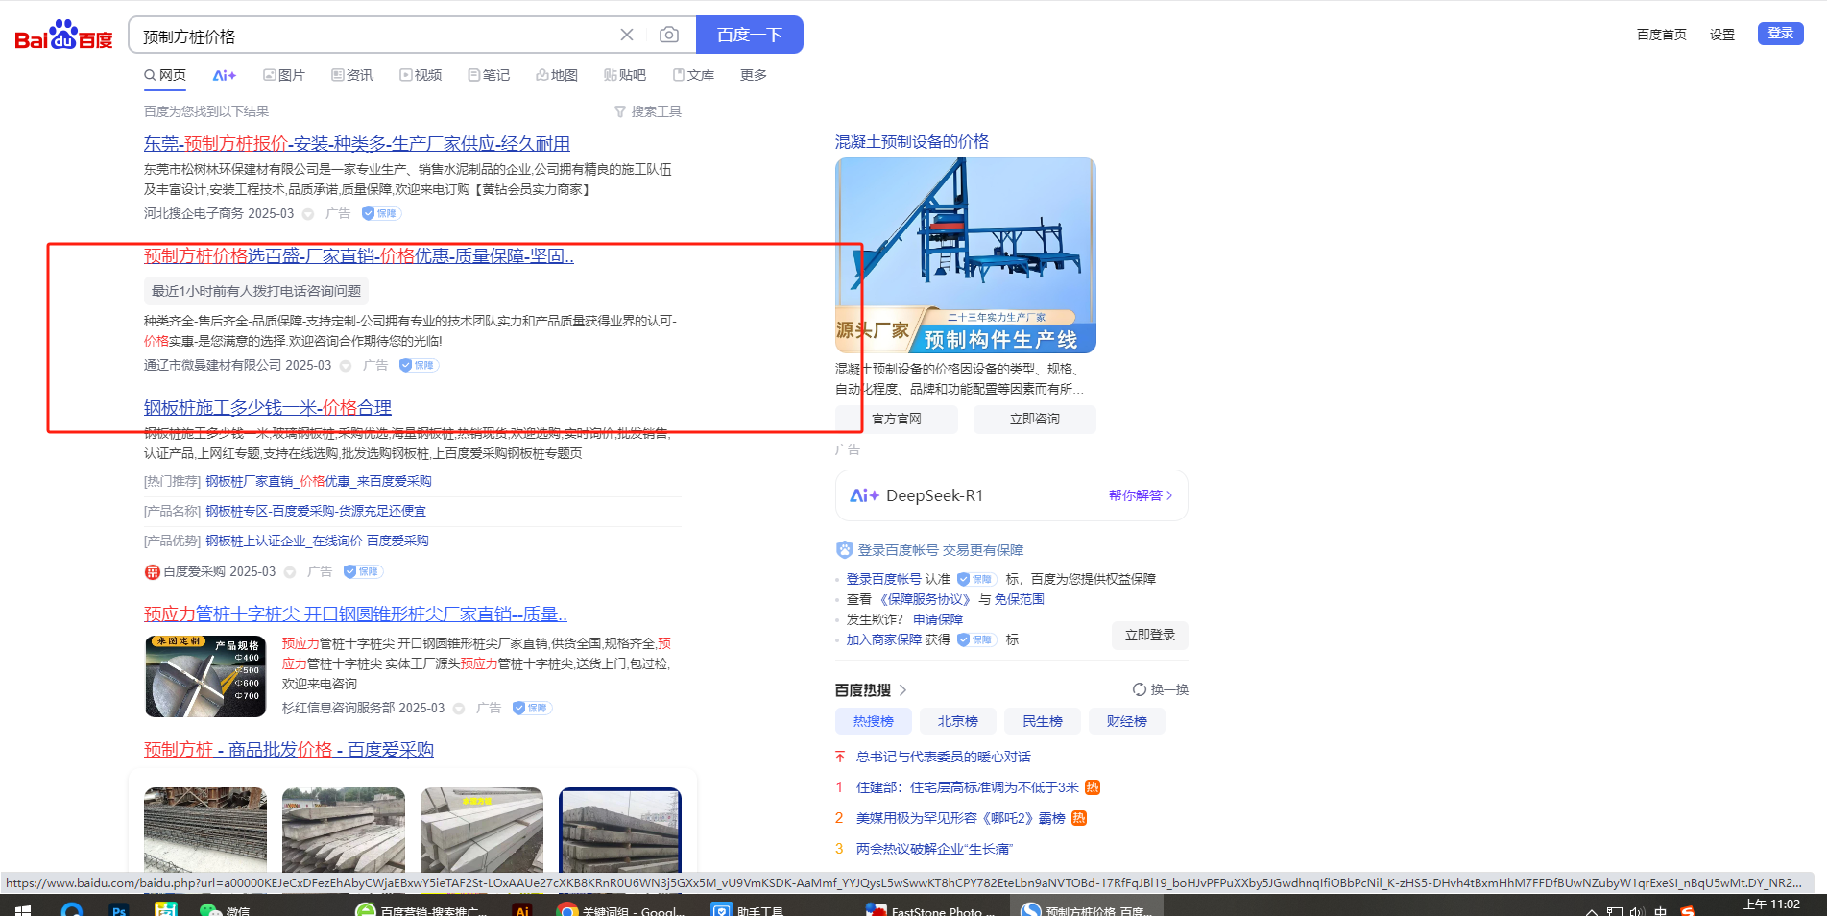This screenshot has height=916, width=1827.
Task: Select the 北京榜 hot list tab
Action: tap(958, 721)
